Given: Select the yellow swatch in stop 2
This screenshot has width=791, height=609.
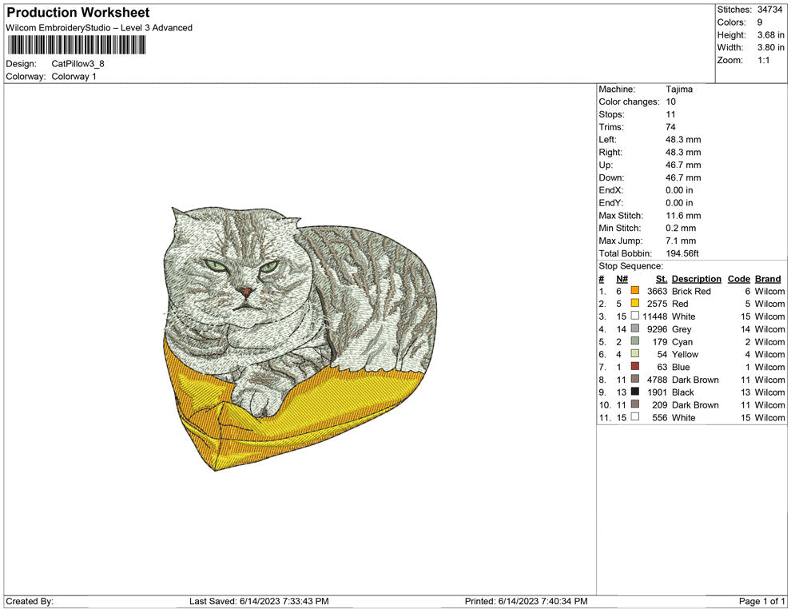Looking at the screenshot, I should click(x=635, y=304).
